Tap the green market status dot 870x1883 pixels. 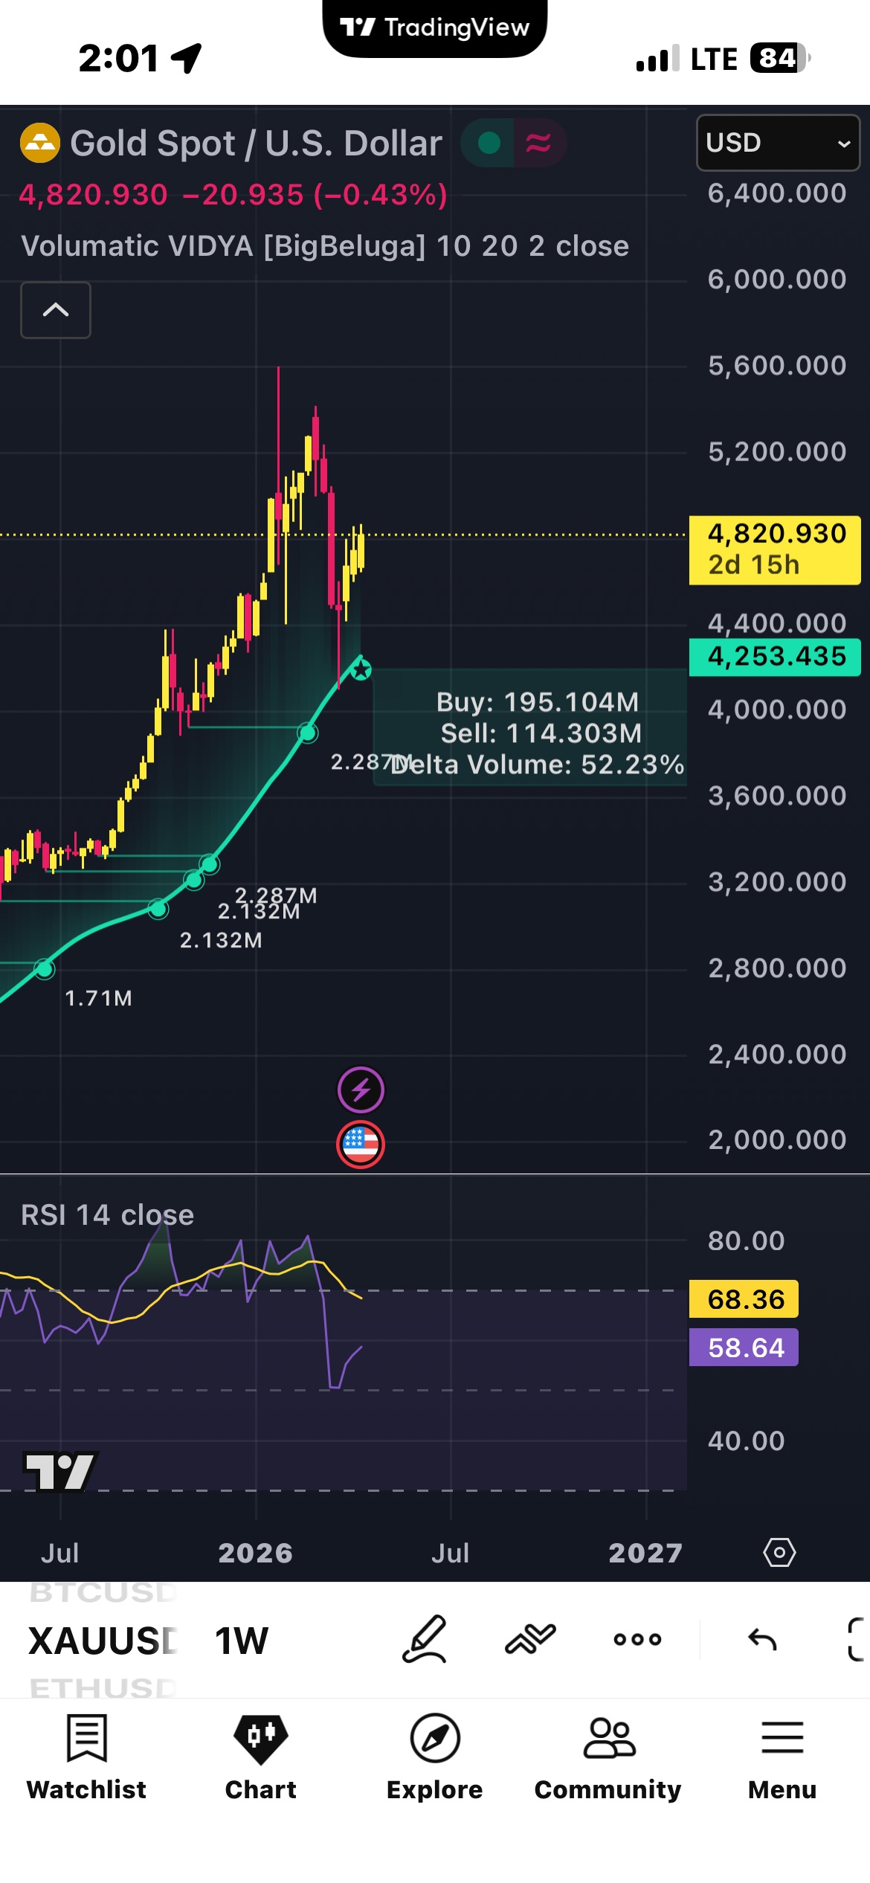coord(489,143)
